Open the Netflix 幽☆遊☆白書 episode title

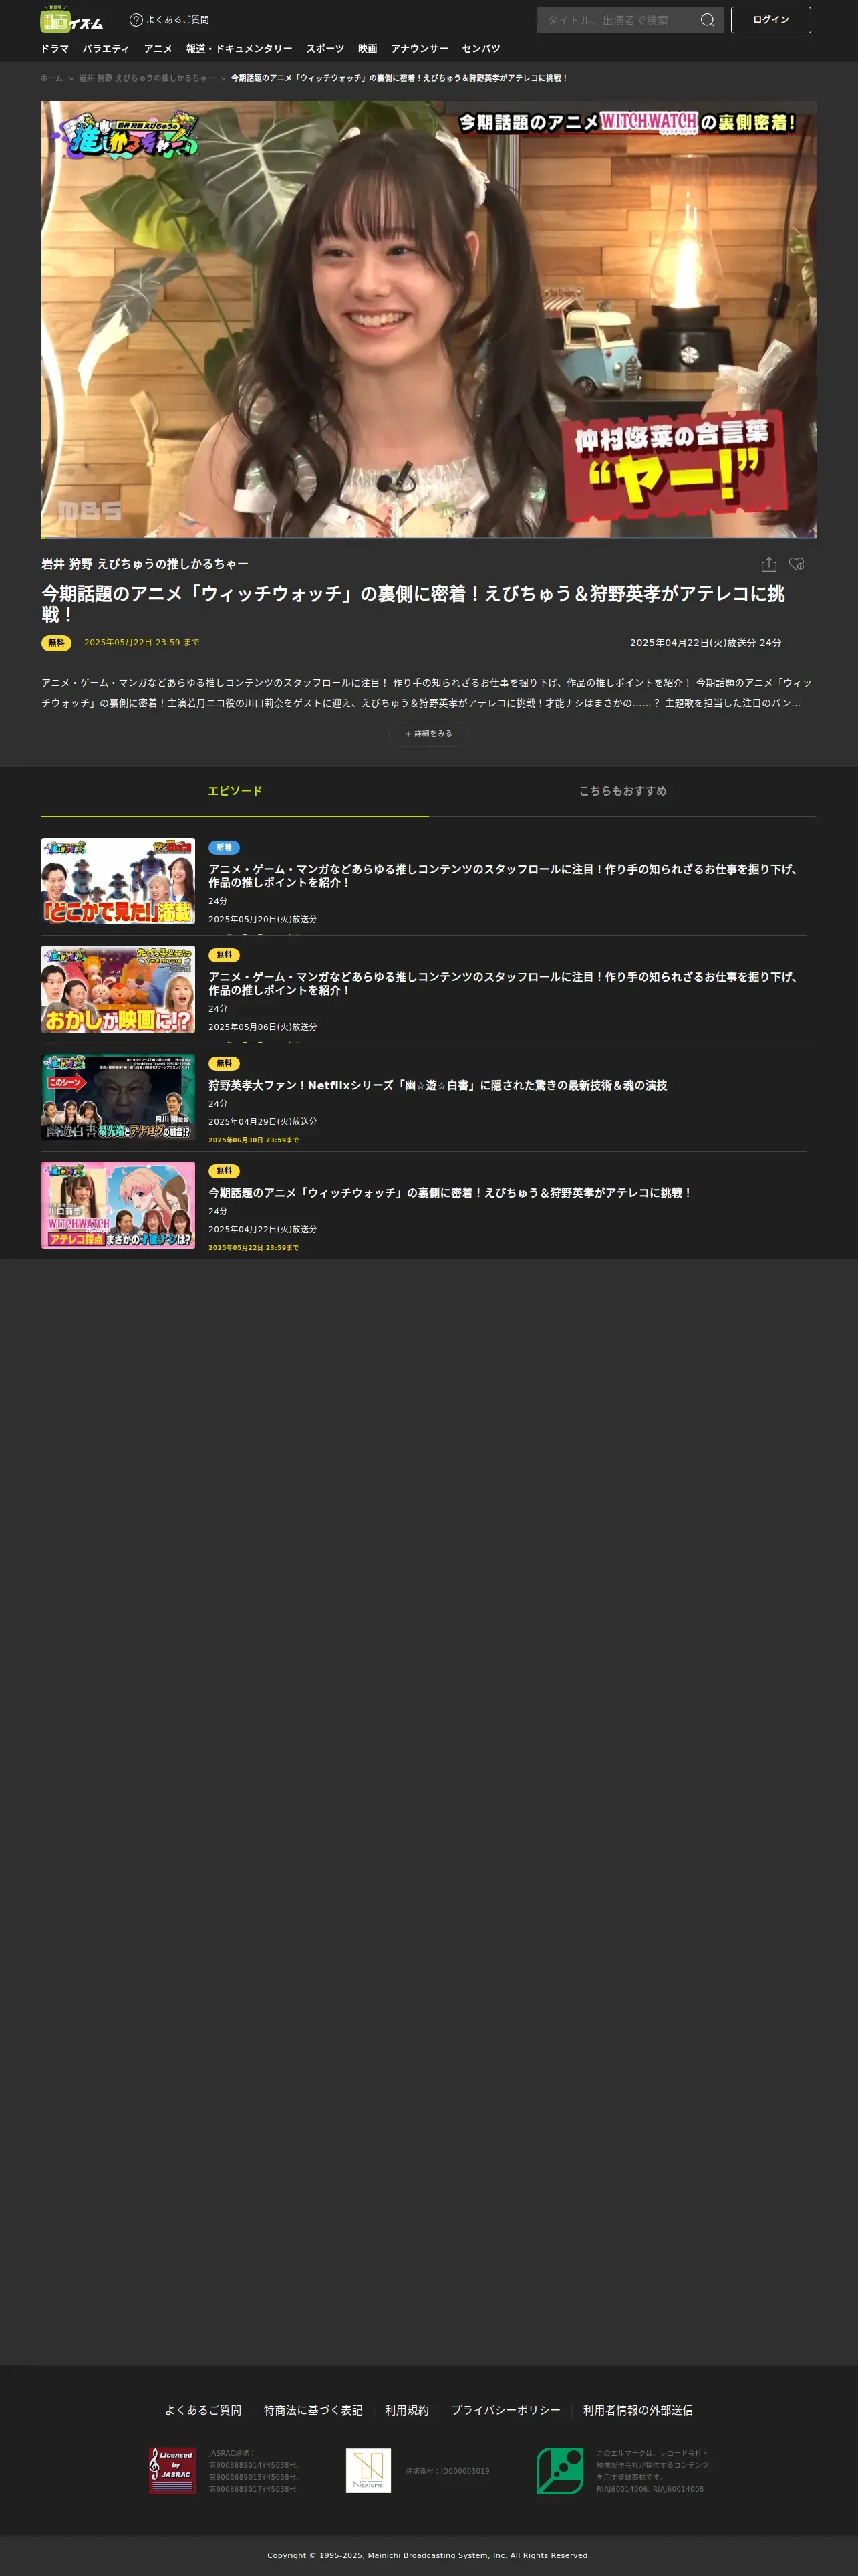coord(438,1085)
